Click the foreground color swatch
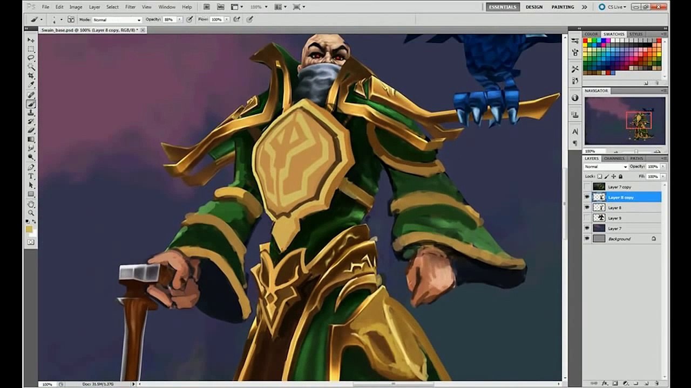 [29, 230]
